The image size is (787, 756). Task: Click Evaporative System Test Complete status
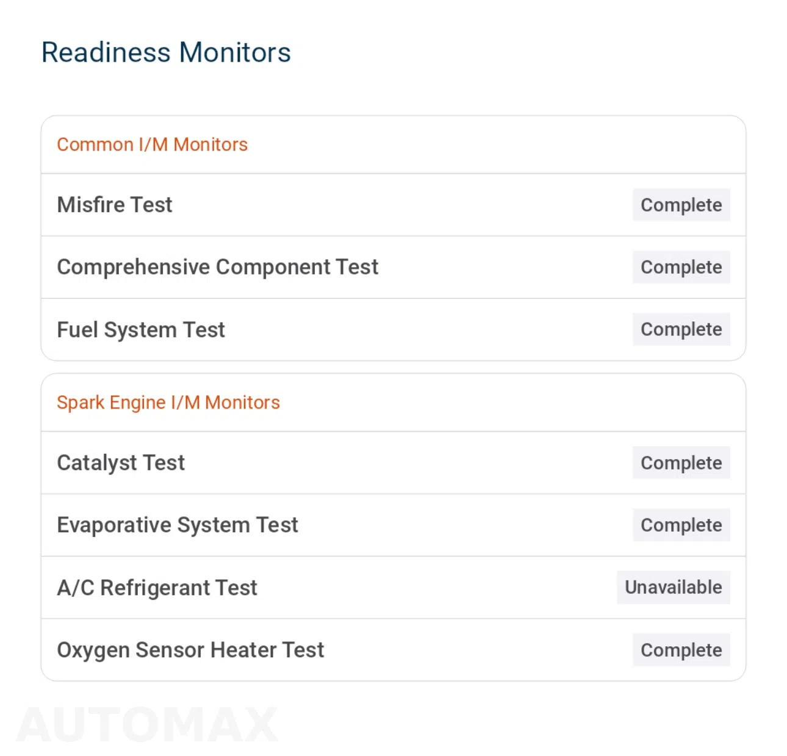[x=681, y=525]
